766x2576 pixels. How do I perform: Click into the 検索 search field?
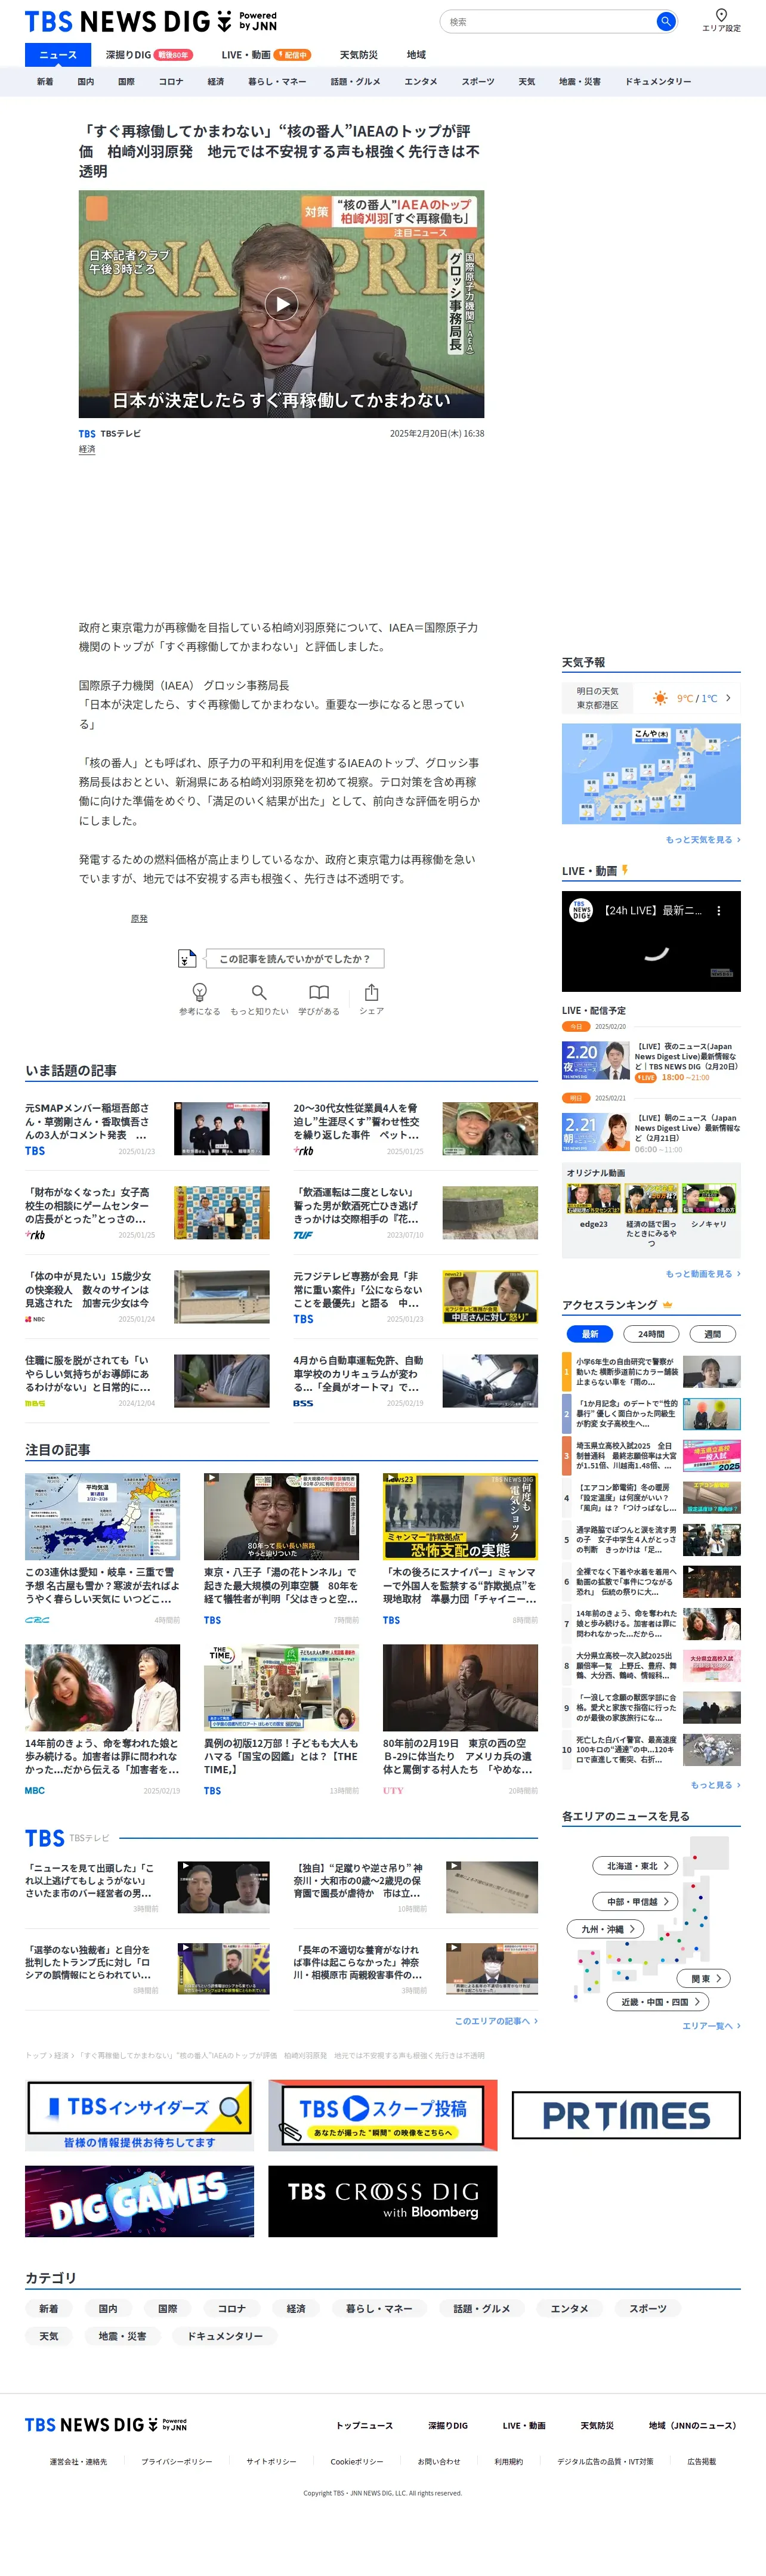pos(548,21)
